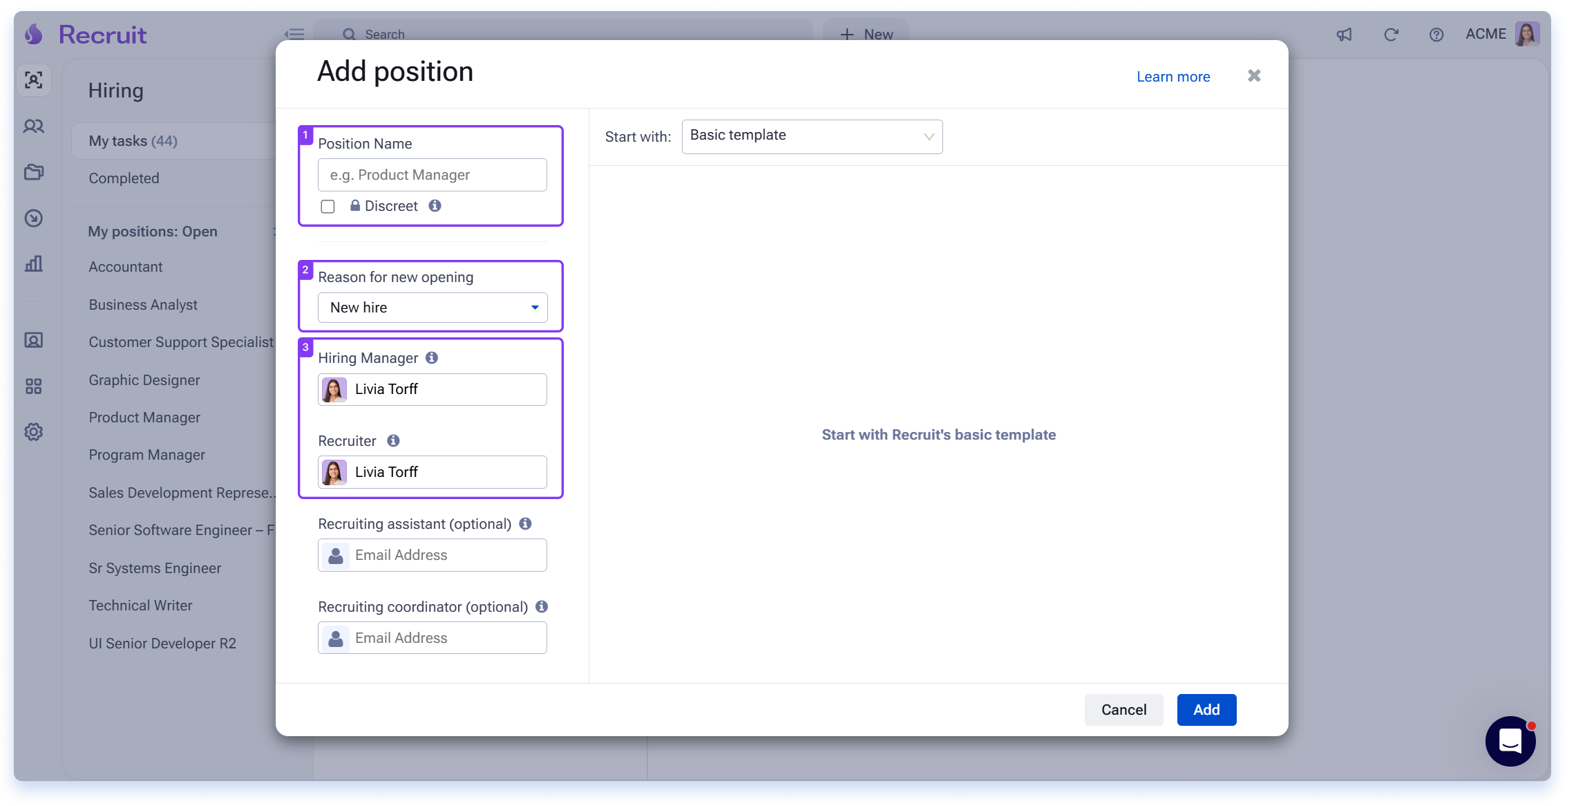This screenshot has height=806, width=1576.
Task: Click the Hiring Manager field Livia Torff
Action: (433, 389)
